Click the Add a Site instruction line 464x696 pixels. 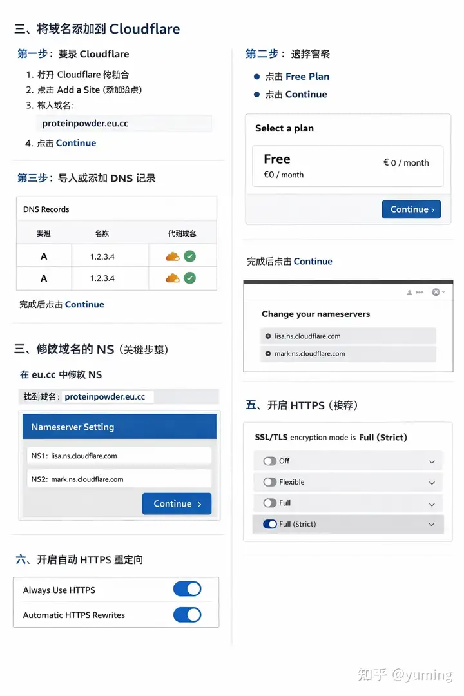84,90
